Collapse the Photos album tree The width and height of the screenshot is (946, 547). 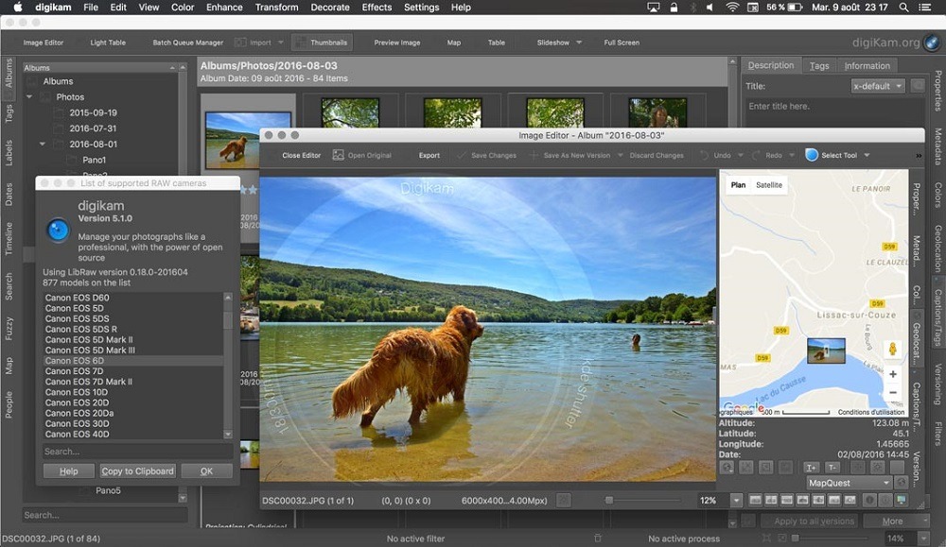(x=28, y=96)
